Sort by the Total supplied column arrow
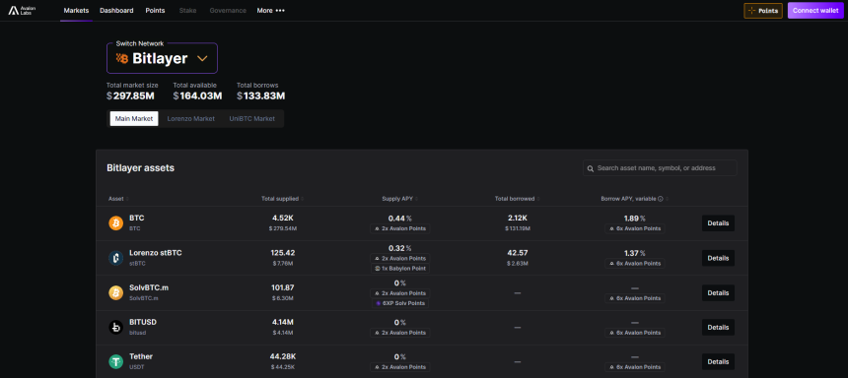This screenshot has width=848, height=378. (303, 199)
